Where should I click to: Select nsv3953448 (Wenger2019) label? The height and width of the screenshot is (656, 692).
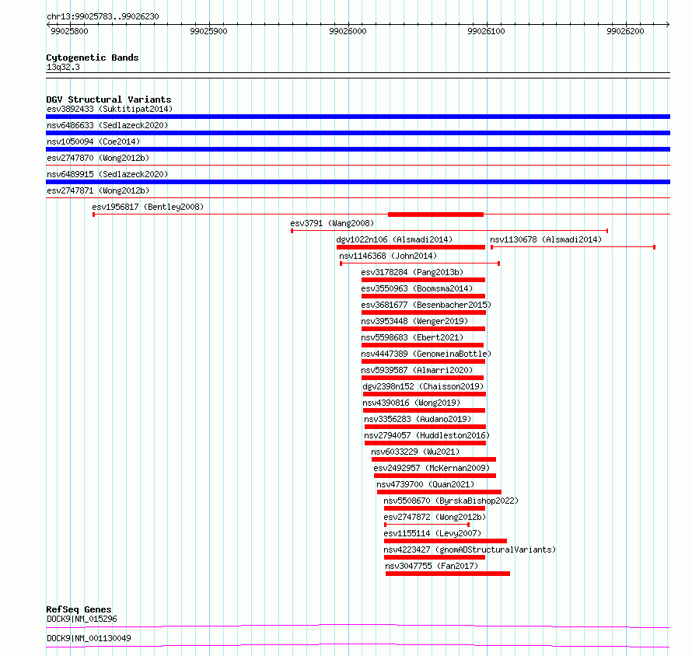(414, 321)
